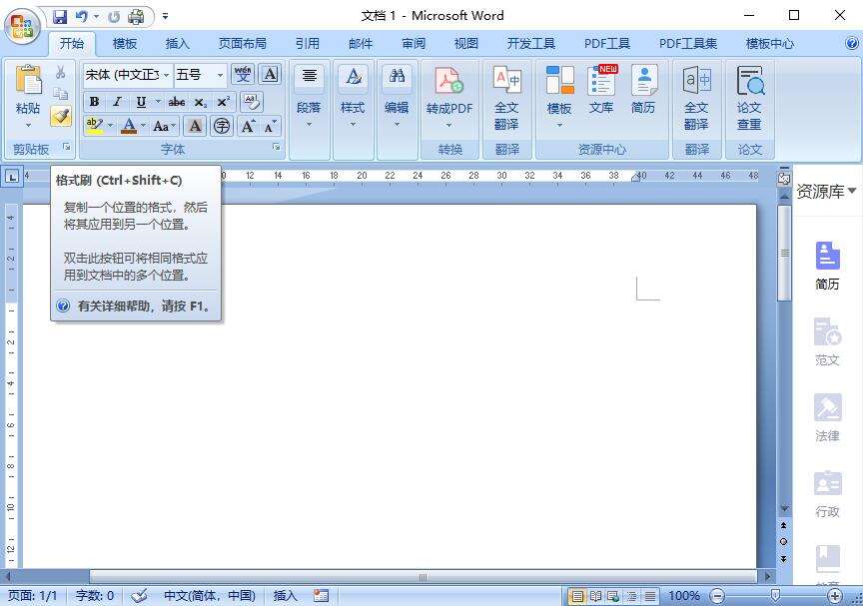Shrink font size with smaller A
The image size is (863, 606).
pos(270,126)
